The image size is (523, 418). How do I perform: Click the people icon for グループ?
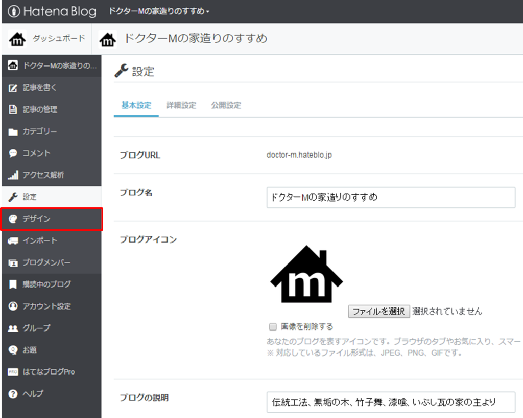13,328
